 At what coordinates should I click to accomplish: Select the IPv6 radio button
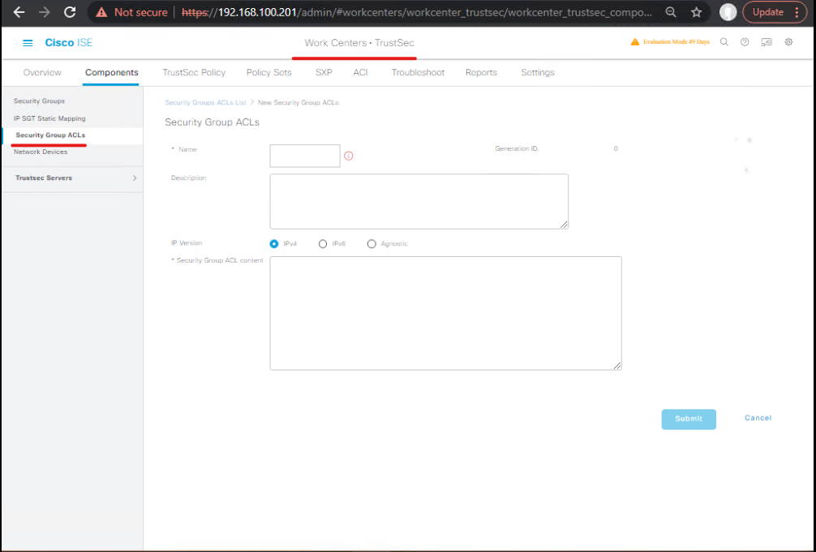[x=323, y=243]
